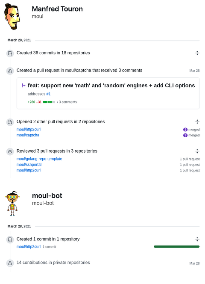Click the pull request icon beside 'Opened 2 other'
The width and height of the screenshot is (205, 284).
10,122
